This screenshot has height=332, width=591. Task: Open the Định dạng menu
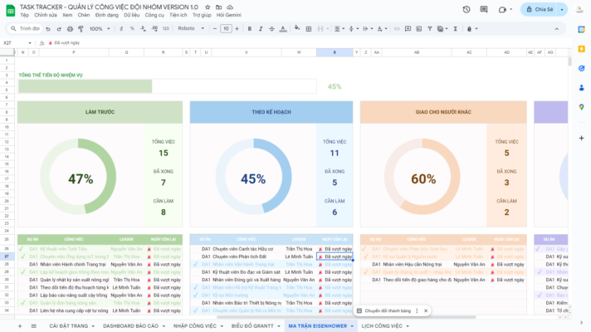pos(105,15)
